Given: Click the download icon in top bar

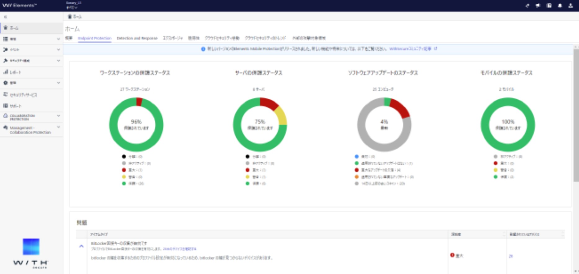Looking at the screenshot, I should 571,6.
